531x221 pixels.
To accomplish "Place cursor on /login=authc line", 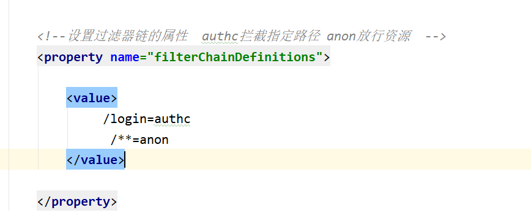I will click(x=147, y=119).
